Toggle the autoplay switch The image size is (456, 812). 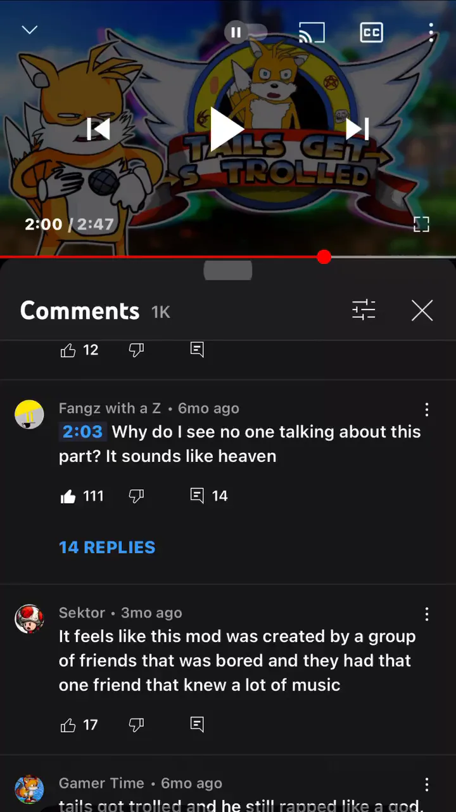point(246,32)
